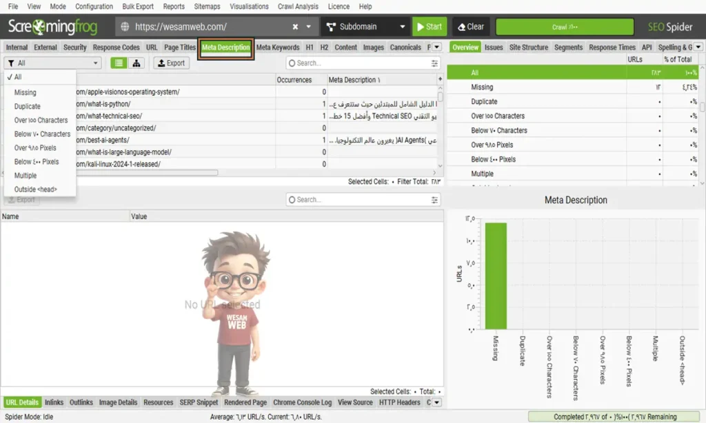
Task: Click the green crawl progress bar
Action: coord(564,27)
